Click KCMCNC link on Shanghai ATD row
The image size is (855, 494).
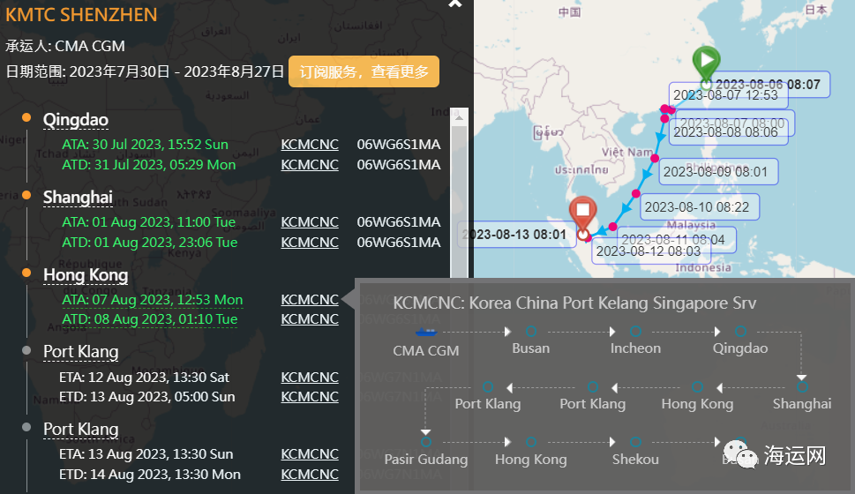(310, 242)
